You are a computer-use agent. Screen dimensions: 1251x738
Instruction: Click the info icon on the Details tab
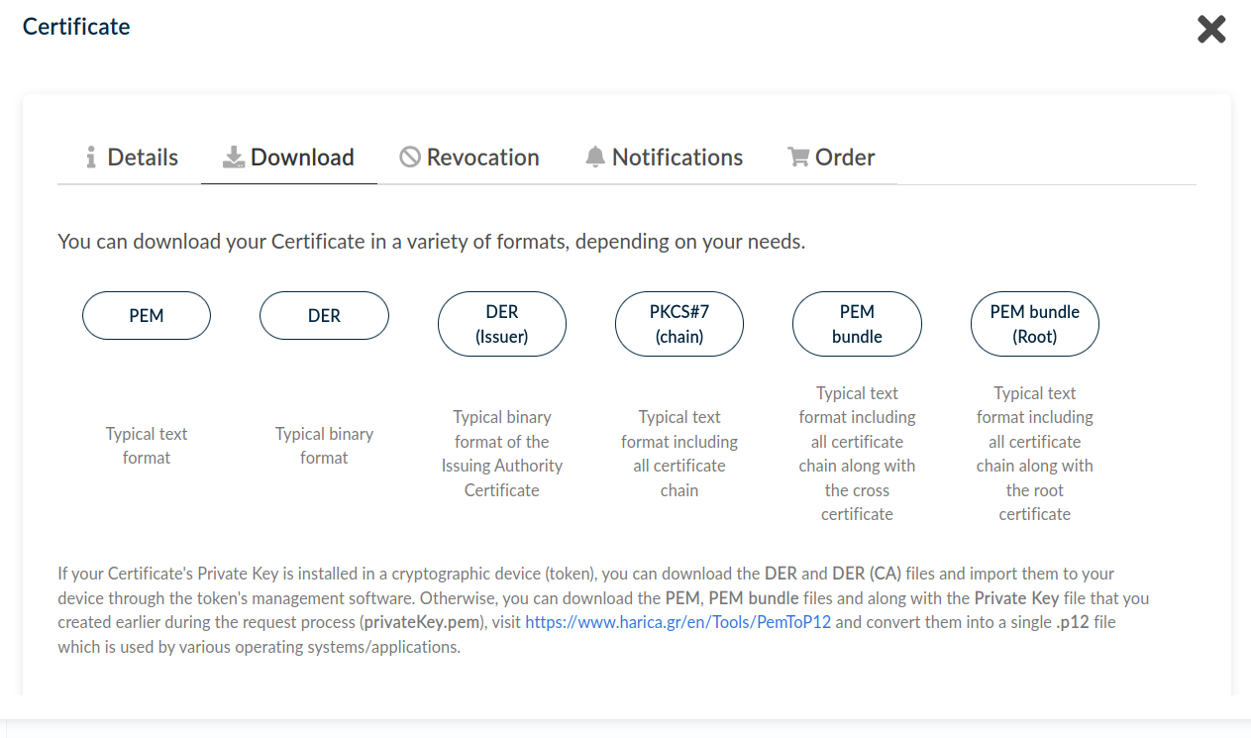click(x=90, y=157)
